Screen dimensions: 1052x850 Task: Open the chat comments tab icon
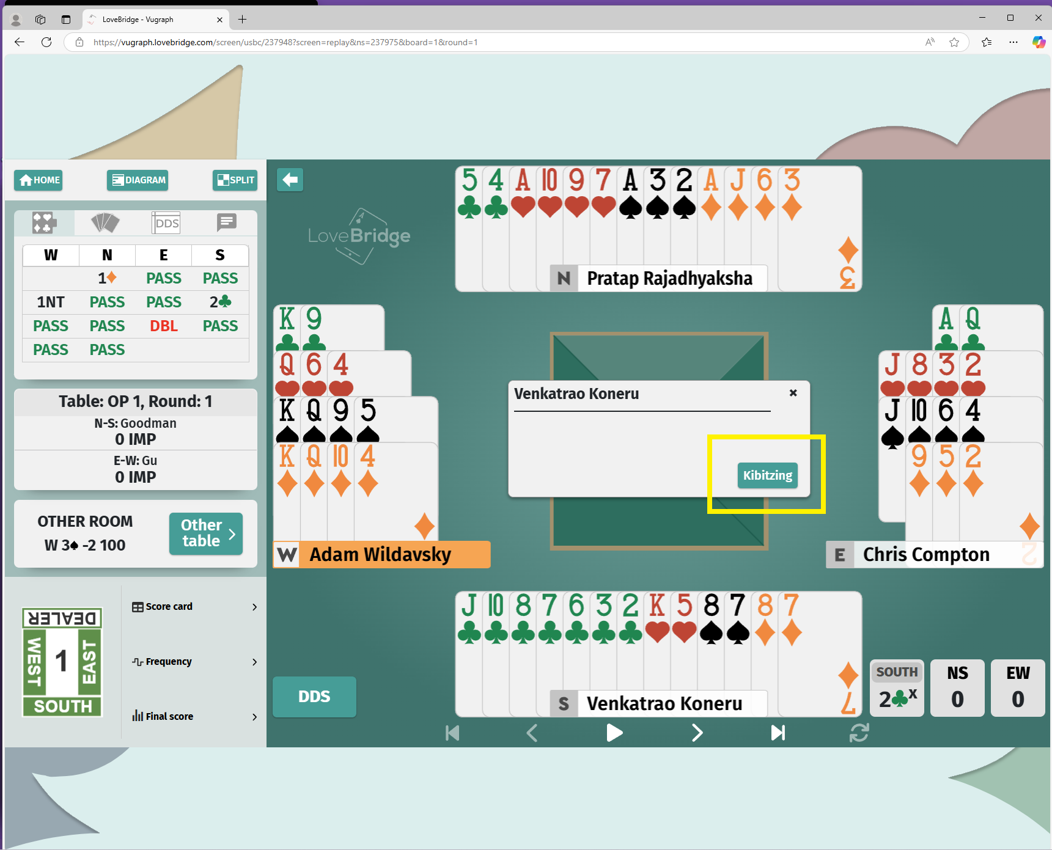tap(226, 222)
